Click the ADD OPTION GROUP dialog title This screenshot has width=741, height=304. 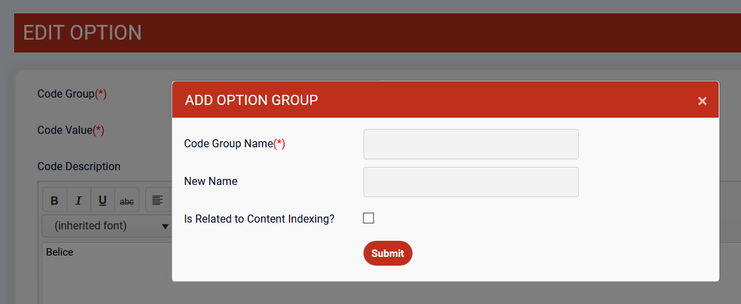251,100
